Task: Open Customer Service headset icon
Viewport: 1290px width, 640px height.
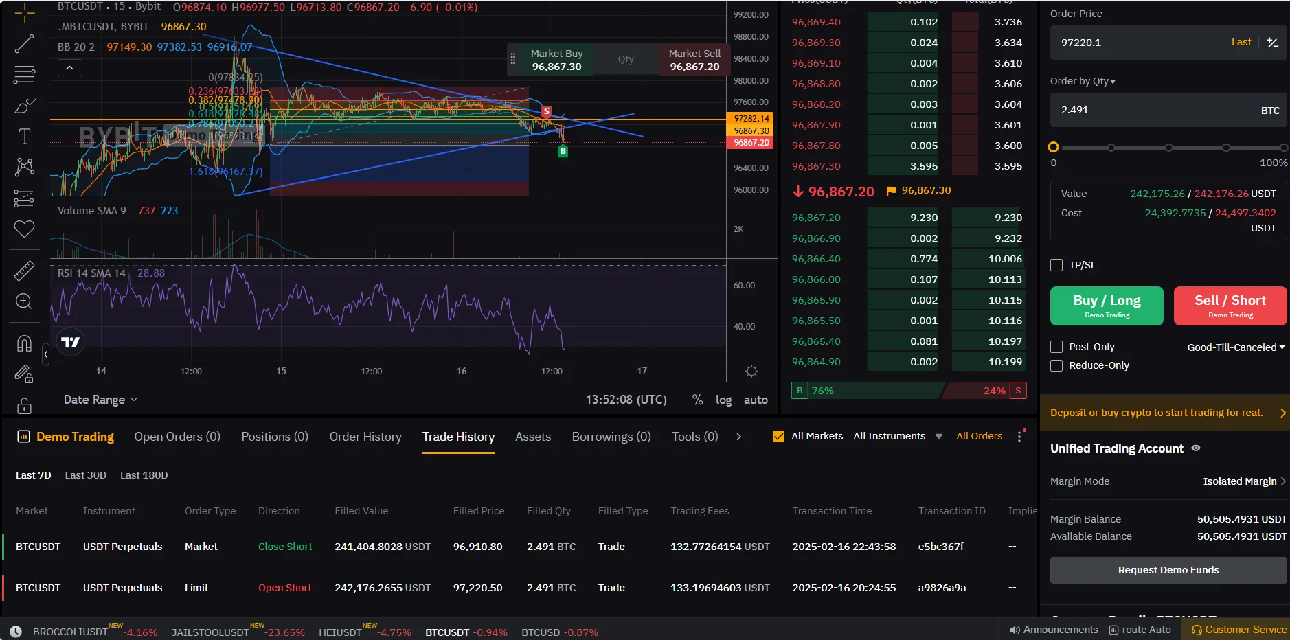Action: tap(1196, 630)
